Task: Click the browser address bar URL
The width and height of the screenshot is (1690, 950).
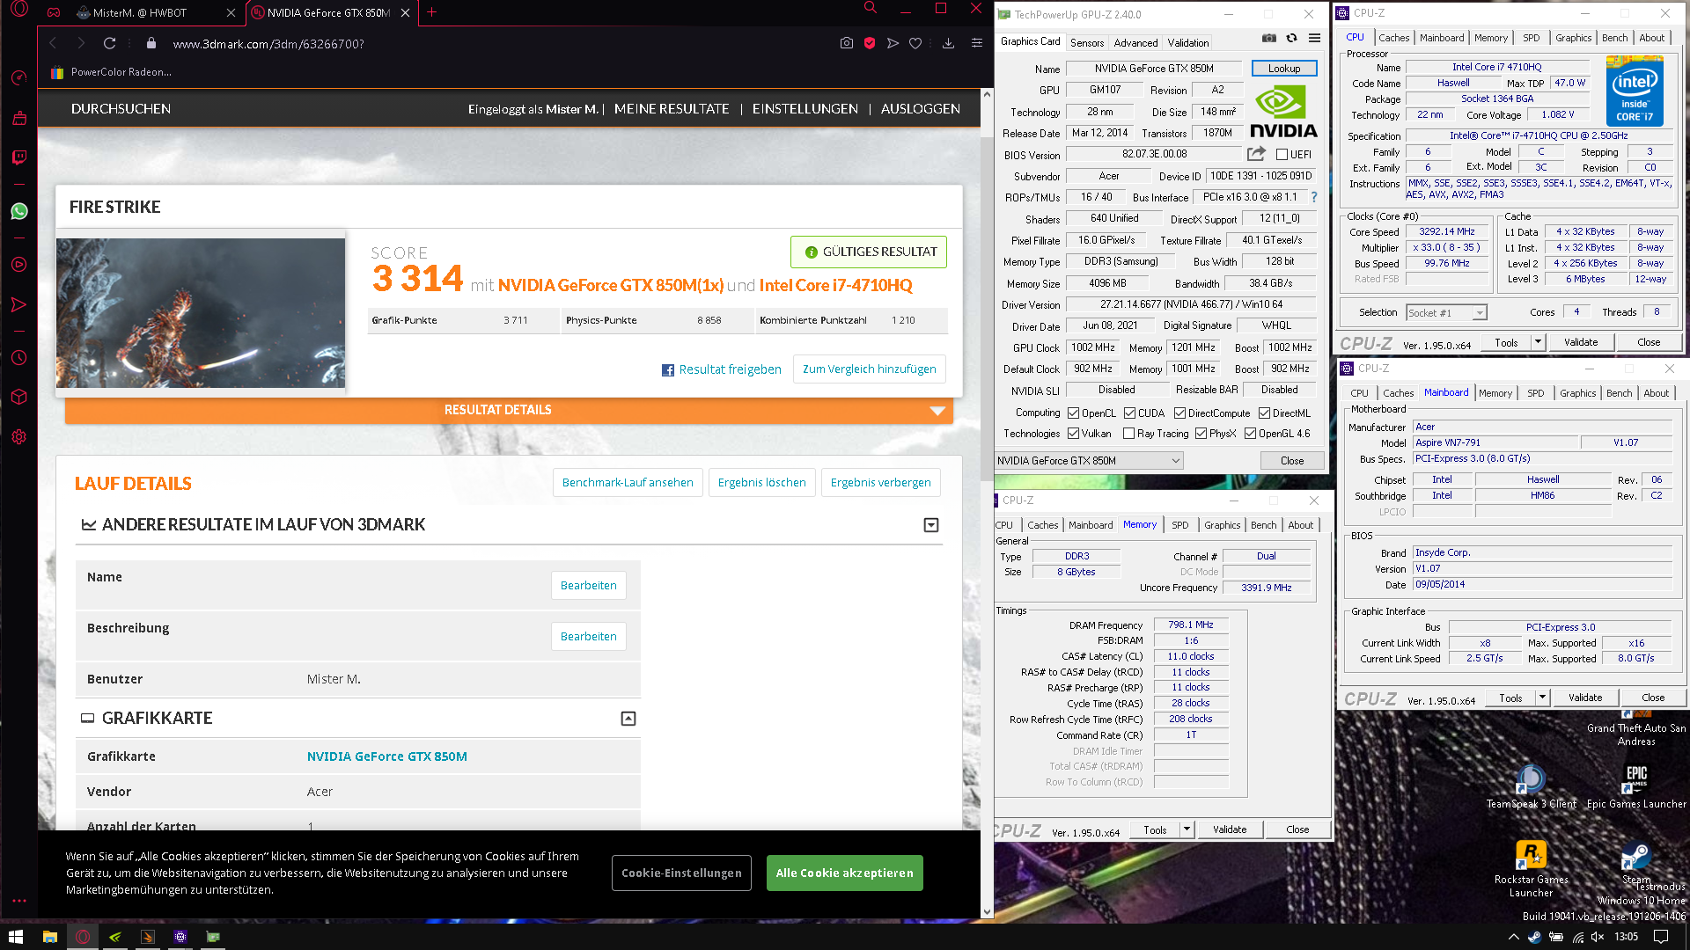Action: 268,43
